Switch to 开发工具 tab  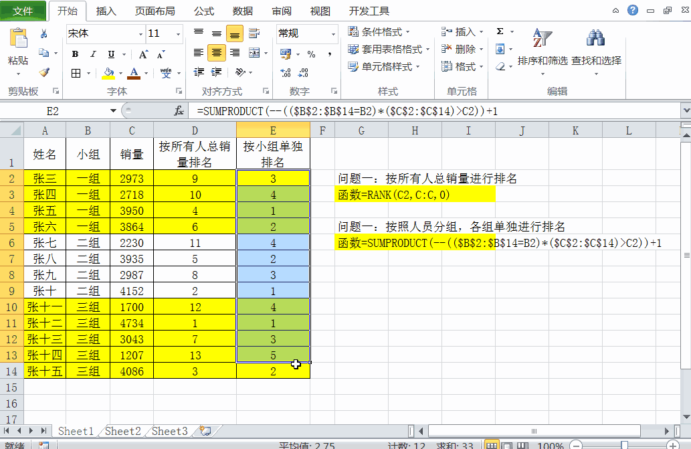click(369, 11)
